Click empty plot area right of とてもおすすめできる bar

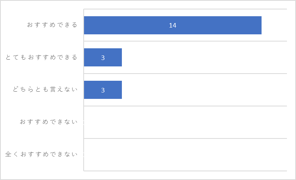[204, 57]
